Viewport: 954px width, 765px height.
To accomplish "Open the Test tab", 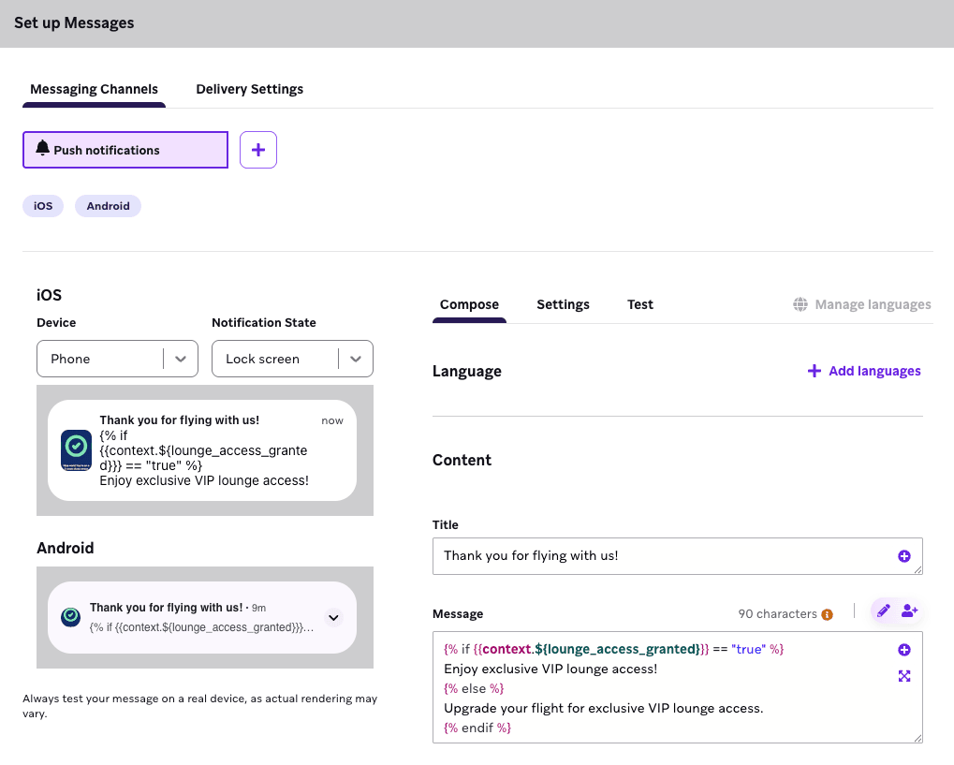I will 640,304.
